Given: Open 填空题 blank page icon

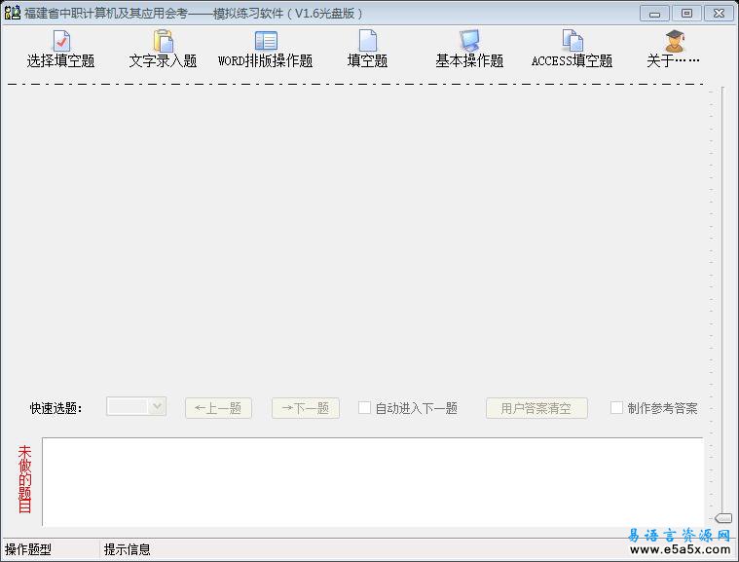Looking at the screenshot, I should pyautogui.click(x=368, y=41).
